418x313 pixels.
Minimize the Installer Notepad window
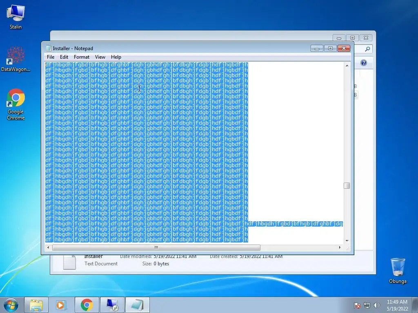tap(317, 48)
